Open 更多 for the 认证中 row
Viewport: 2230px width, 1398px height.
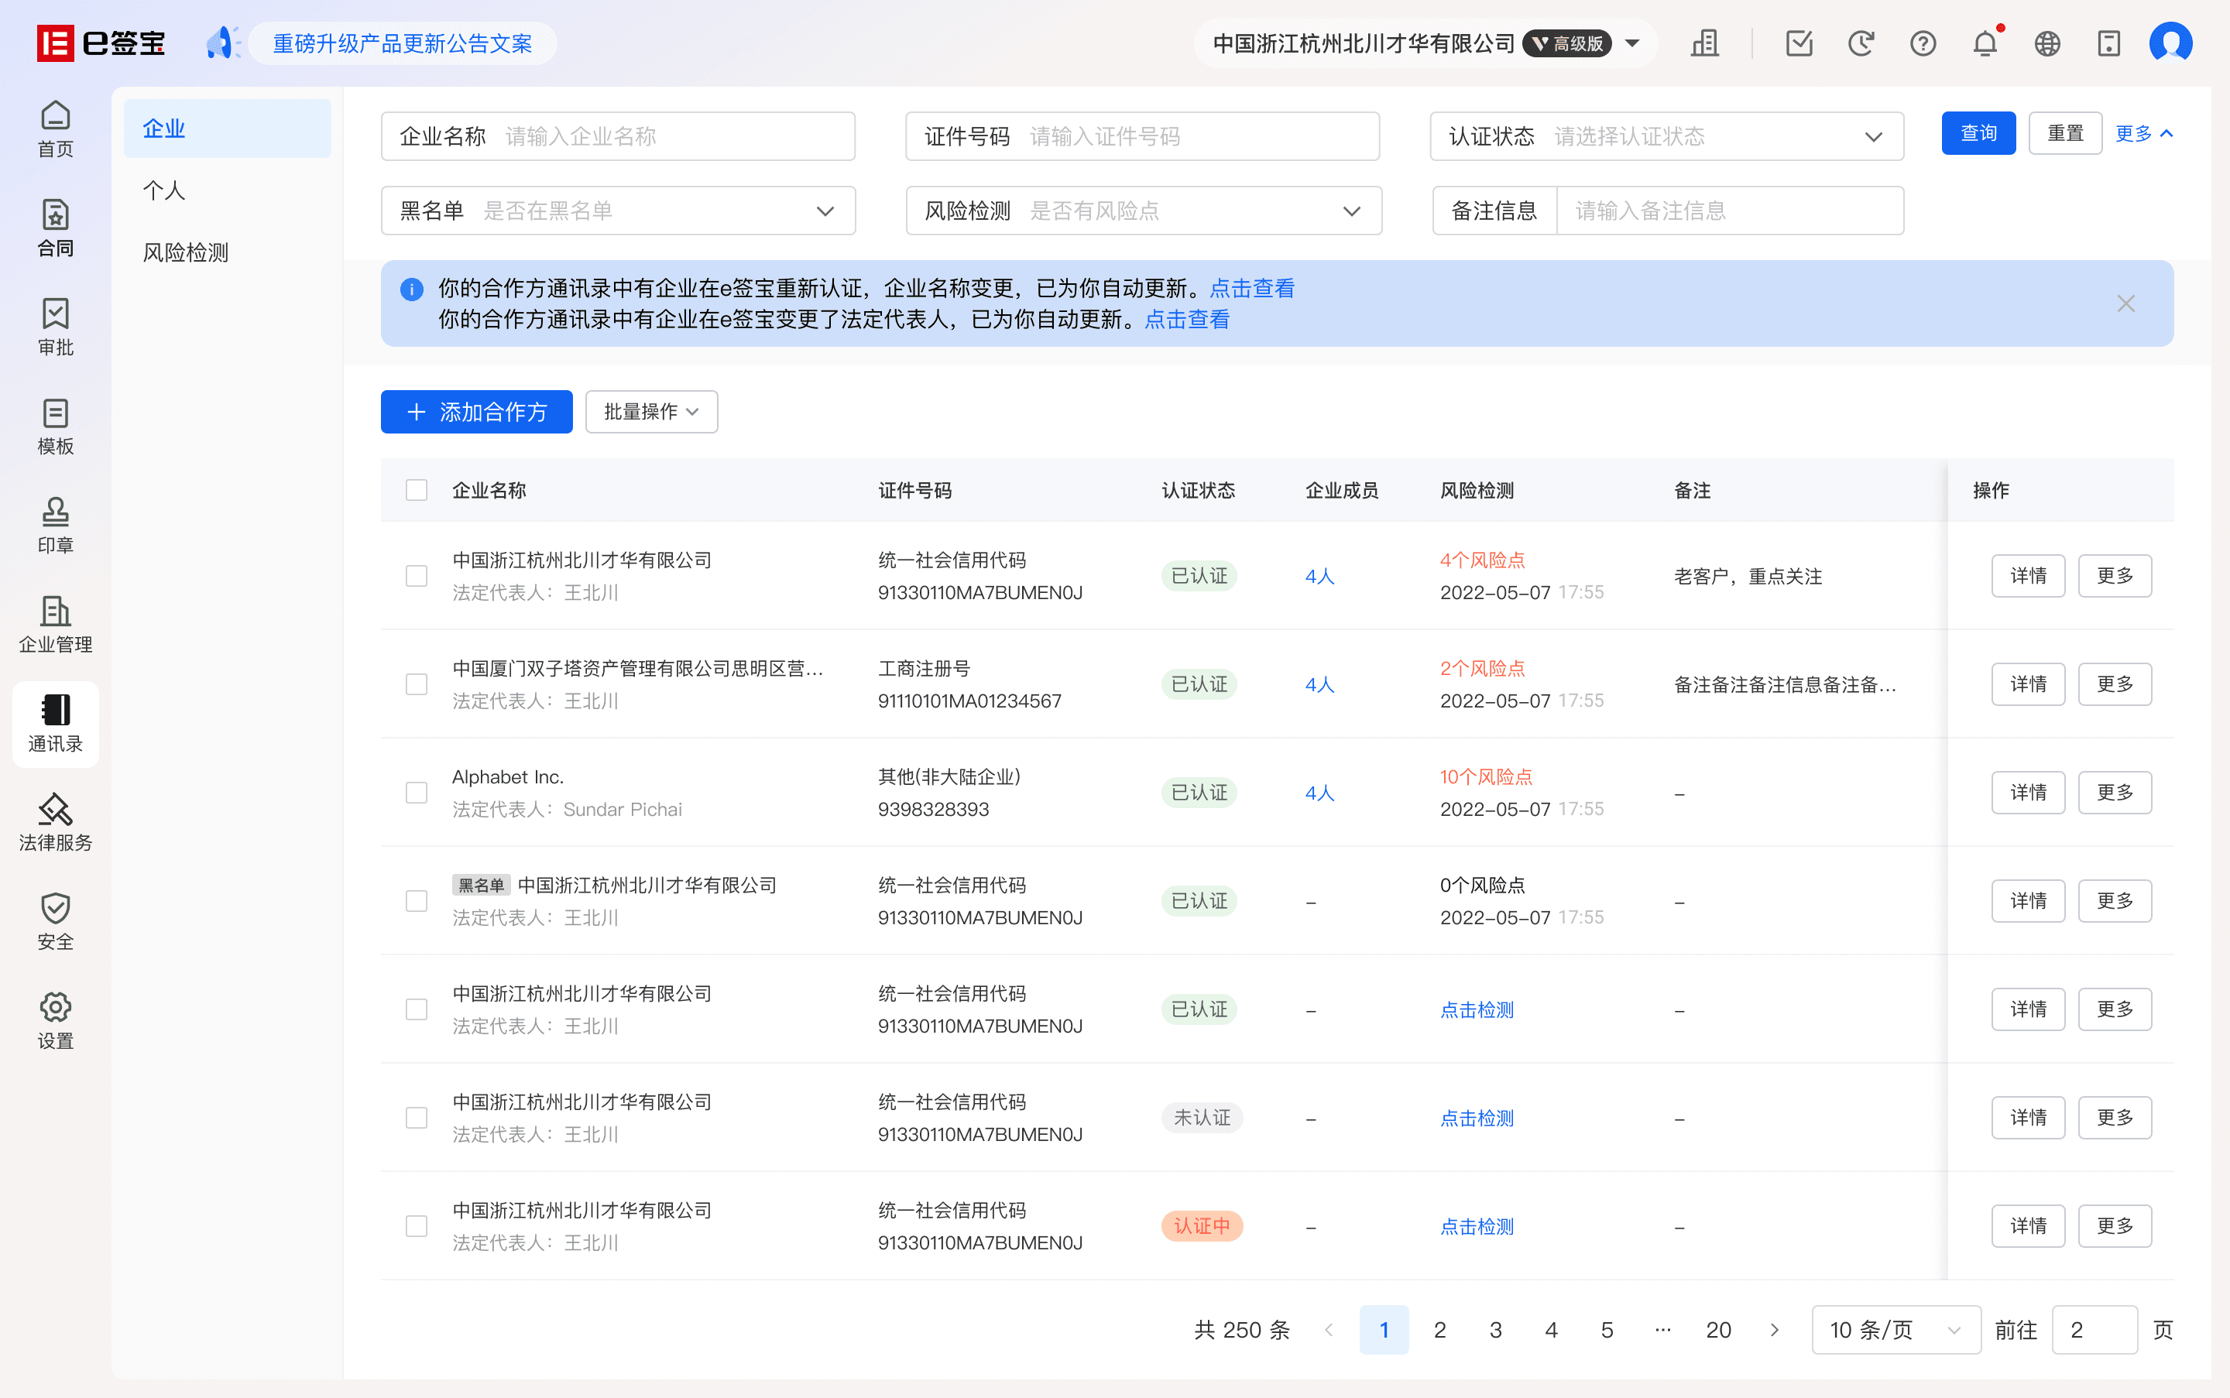pyautogui.click(x=2115, y=1226)
